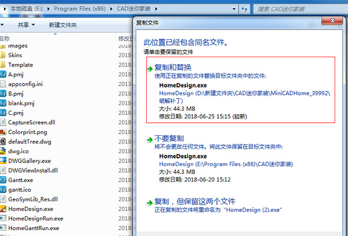This screenshot has width=348, height=236.
Task: Expand arrow after 本地磁盘 (E:) breadcrumb
Action: click(48, 9)
